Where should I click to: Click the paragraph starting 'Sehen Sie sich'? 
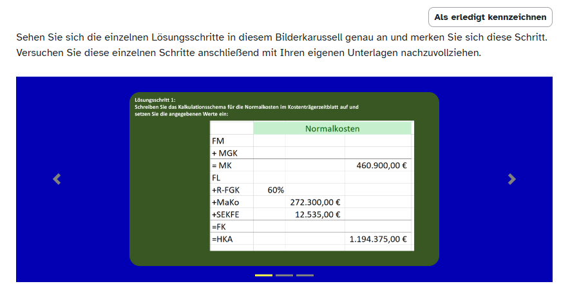tap(281, 45)
